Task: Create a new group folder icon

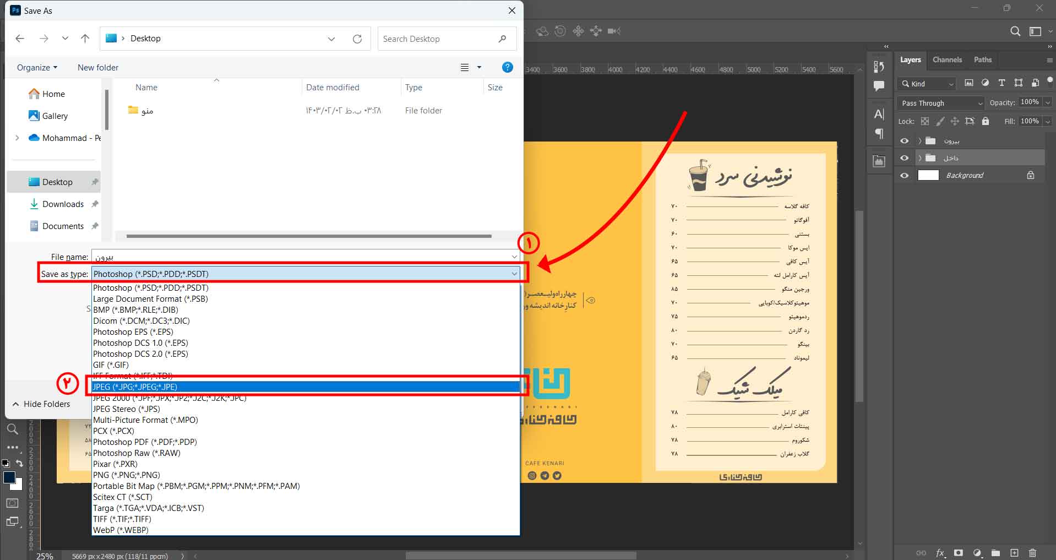Action: [995, 553]
